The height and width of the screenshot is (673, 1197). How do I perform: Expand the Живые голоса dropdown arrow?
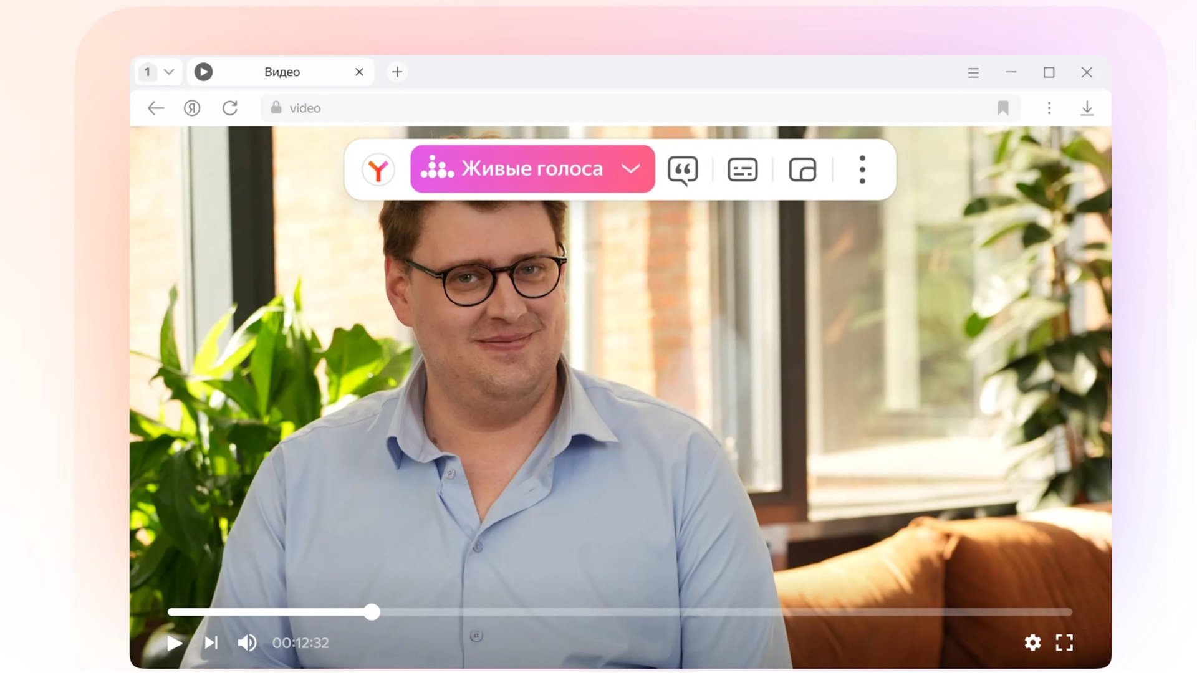point(631,169)
